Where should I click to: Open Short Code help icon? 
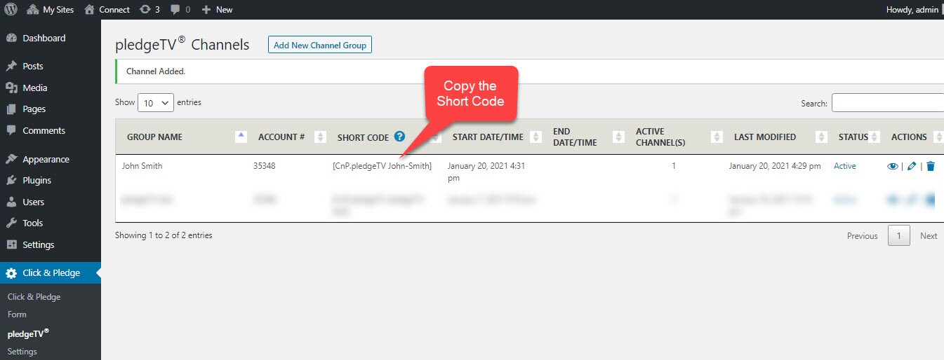(399, 136)
